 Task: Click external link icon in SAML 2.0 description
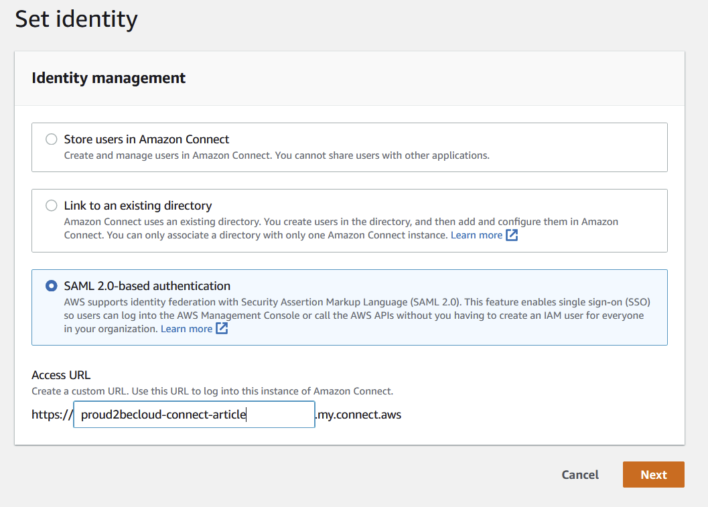pos(222,329)
